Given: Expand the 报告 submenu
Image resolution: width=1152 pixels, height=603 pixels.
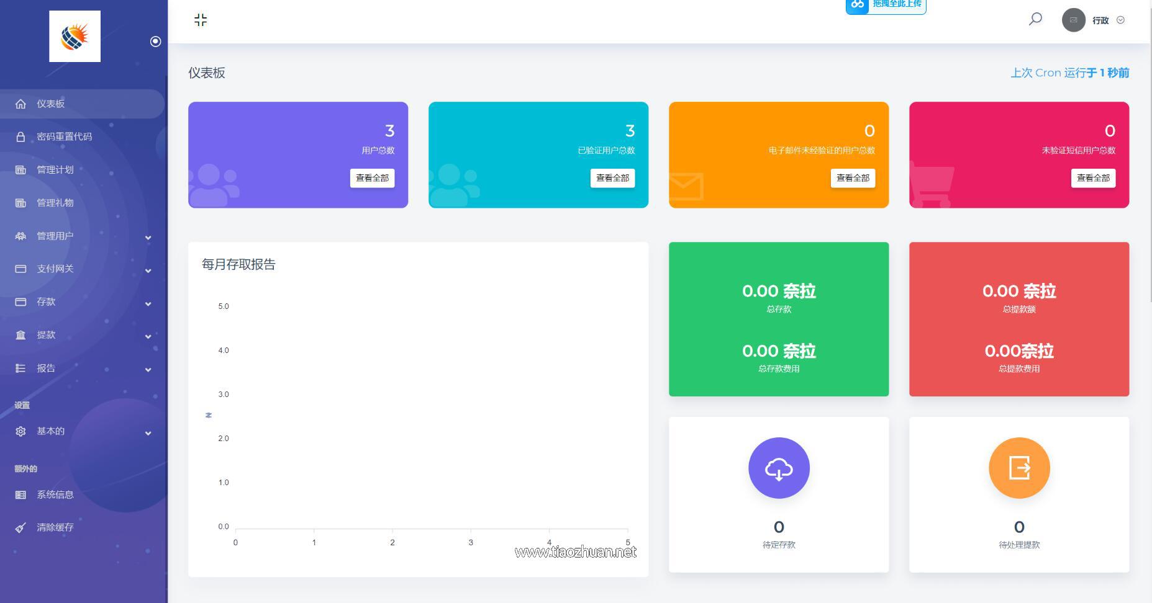Looking at the screenshot, I should (x=148, y=369).
